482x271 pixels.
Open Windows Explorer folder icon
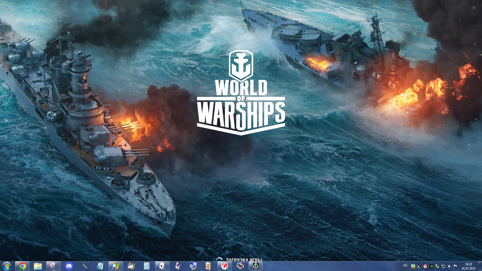[x=38, y=266]
